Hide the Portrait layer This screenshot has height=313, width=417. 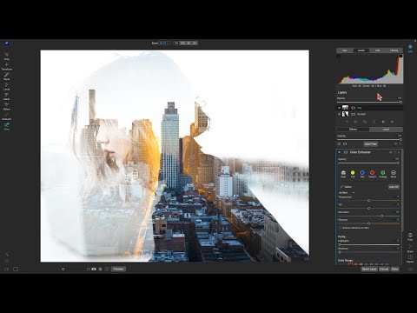pyautogui.click(x=339, y=114)
